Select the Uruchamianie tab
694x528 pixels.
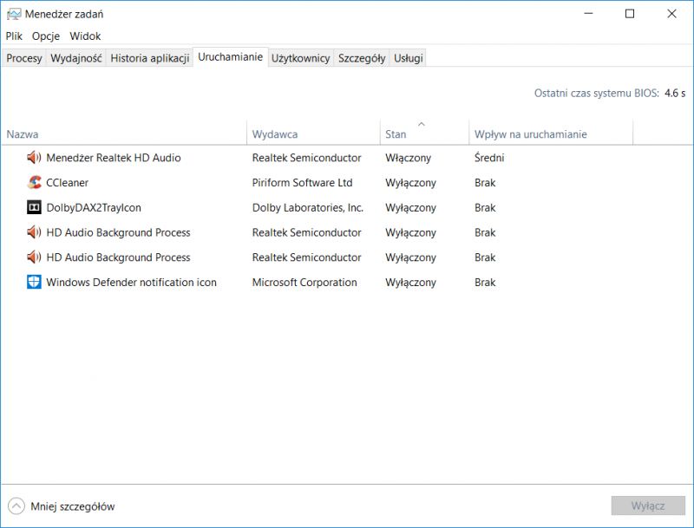point(230,57)
